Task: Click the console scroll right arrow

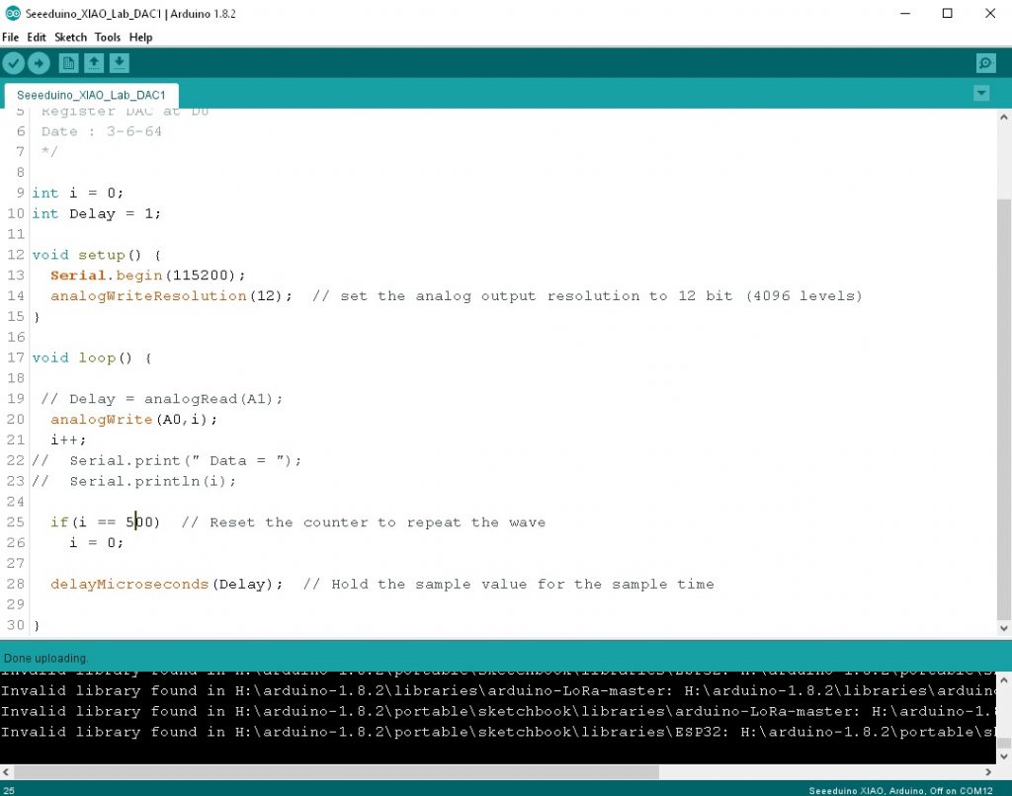Action: 988,772
